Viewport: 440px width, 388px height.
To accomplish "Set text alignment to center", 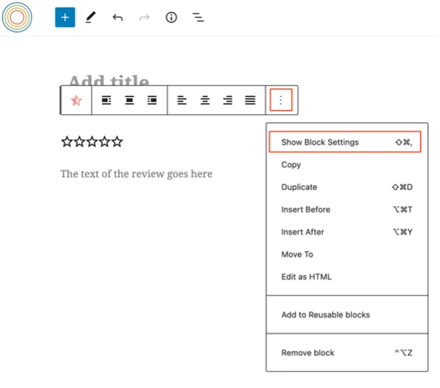I will (205, 100).
